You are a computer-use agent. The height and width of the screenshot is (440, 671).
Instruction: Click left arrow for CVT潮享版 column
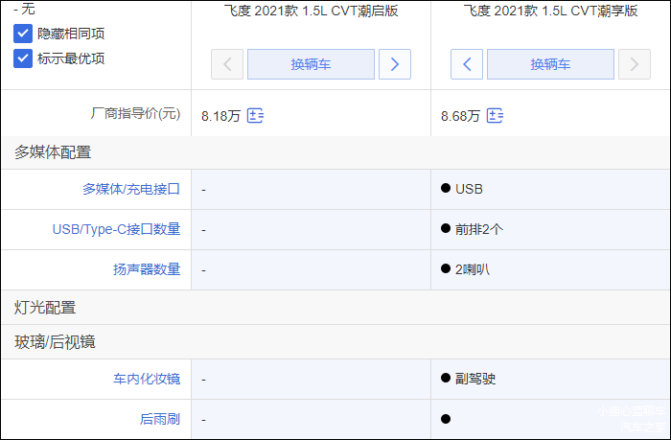tap(467, 64)
